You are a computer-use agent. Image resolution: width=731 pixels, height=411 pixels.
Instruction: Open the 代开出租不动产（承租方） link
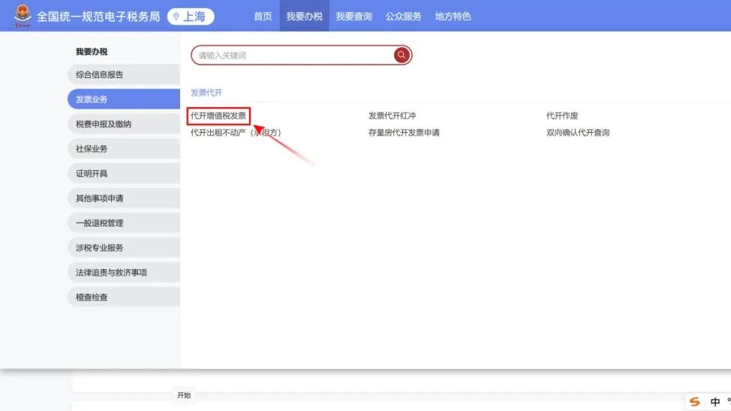pyautogui.click(x=236, y=132)
